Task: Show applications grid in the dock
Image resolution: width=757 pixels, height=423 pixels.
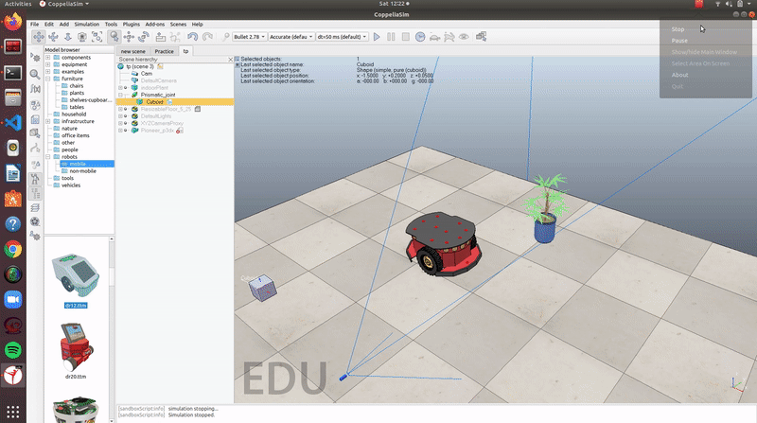Action: coord(13,412)
